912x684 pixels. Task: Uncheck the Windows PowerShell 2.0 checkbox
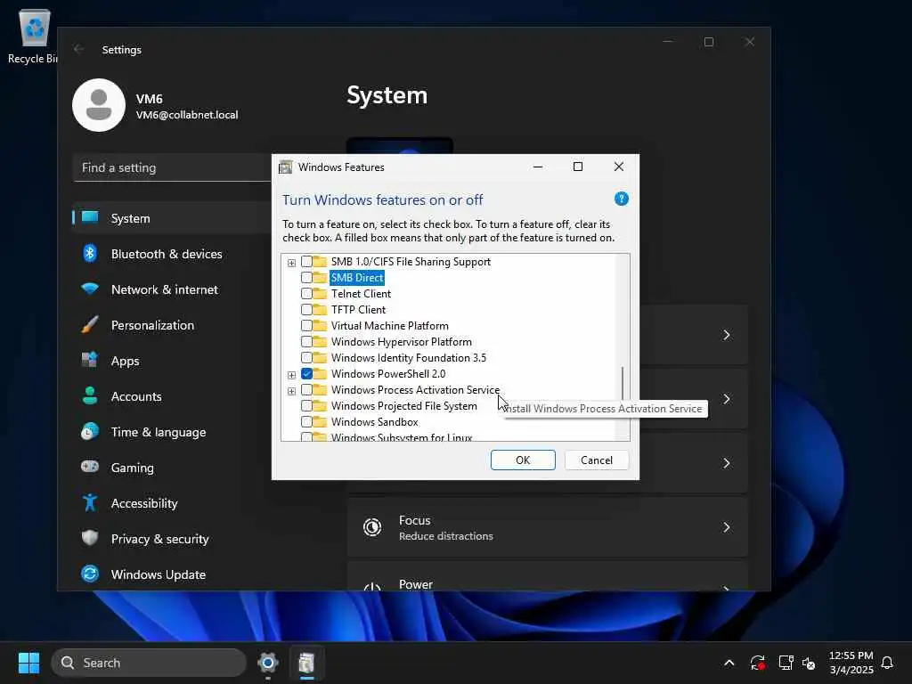point(306,373)
